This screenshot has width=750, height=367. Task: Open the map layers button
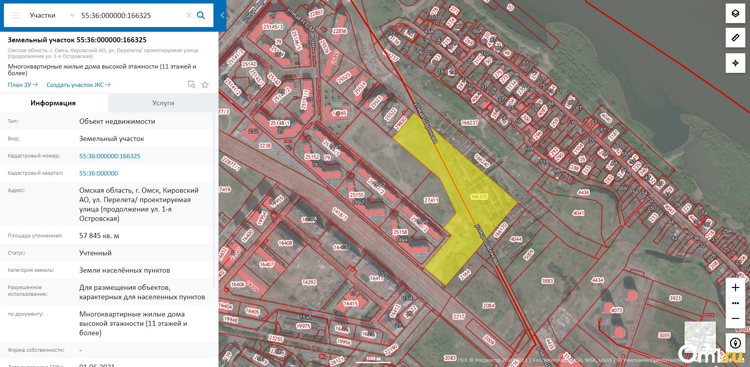(735, 14)
